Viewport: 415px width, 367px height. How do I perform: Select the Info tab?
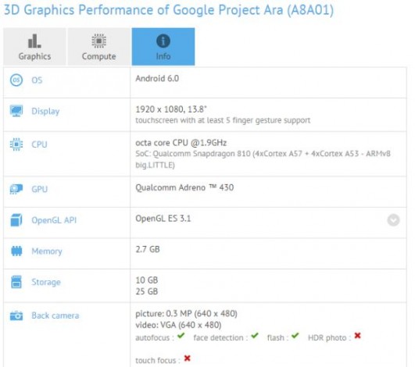pos(163,47)
